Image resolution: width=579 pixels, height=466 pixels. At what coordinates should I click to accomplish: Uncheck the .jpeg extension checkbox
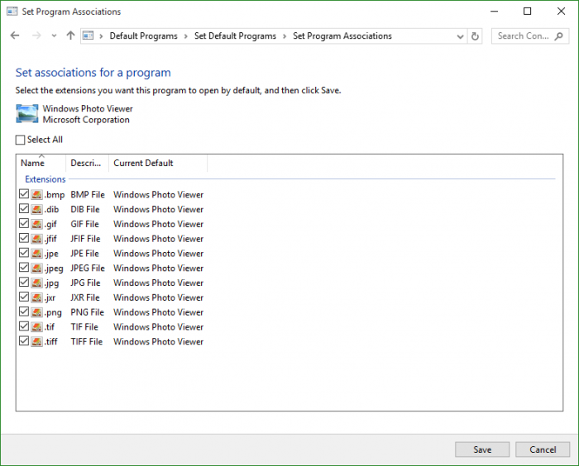[x=23, y=269]
